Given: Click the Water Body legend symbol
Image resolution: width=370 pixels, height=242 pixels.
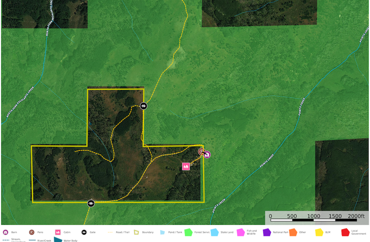Looking at the screenshot, I should tap(58, 240).
